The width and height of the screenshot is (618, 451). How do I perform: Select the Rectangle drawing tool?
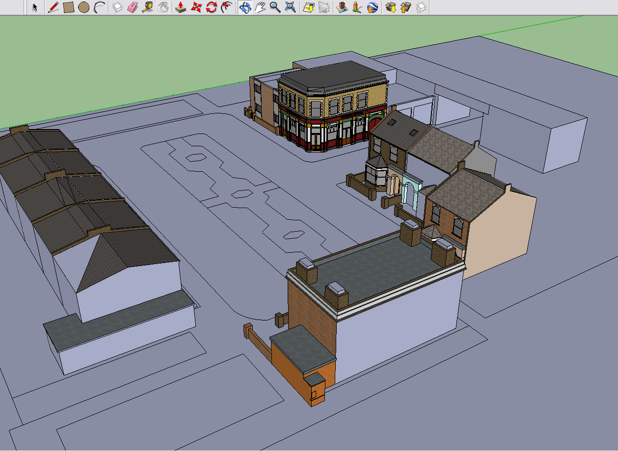click(68, 7)
